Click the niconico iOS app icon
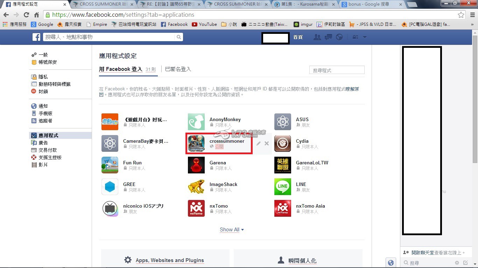 (110, 208)
